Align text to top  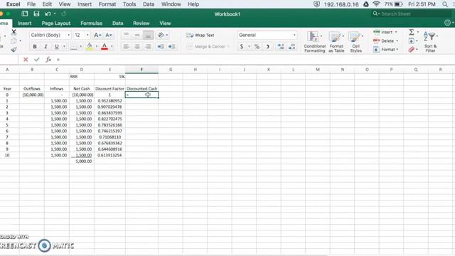point(127,35)
